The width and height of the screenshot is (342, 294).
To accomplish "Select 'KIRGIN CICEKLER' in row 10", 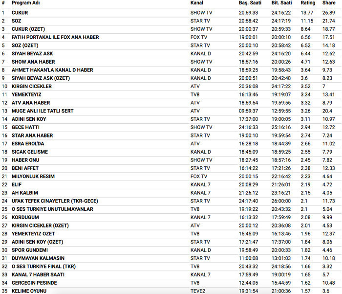I will tap(32, 87).
